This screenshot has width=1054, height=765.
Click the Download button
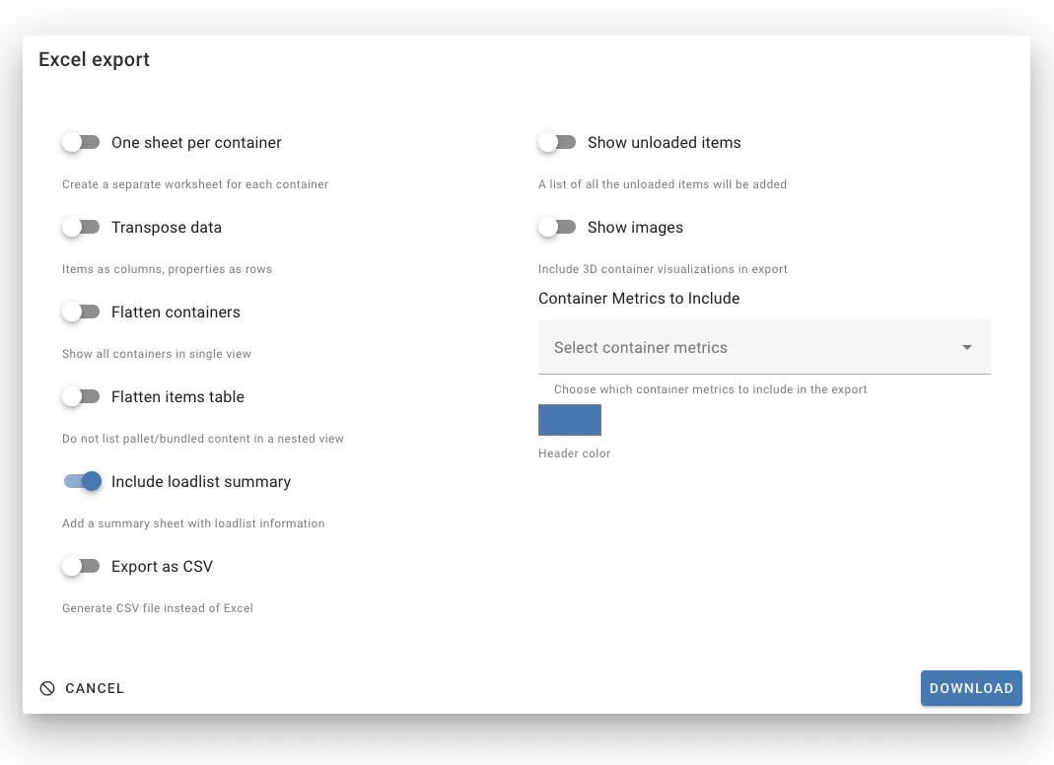971,688
